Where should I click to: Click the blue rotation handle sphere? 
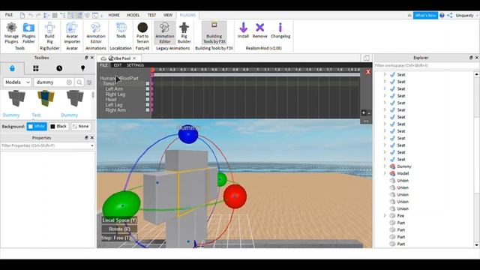point(188,135)
